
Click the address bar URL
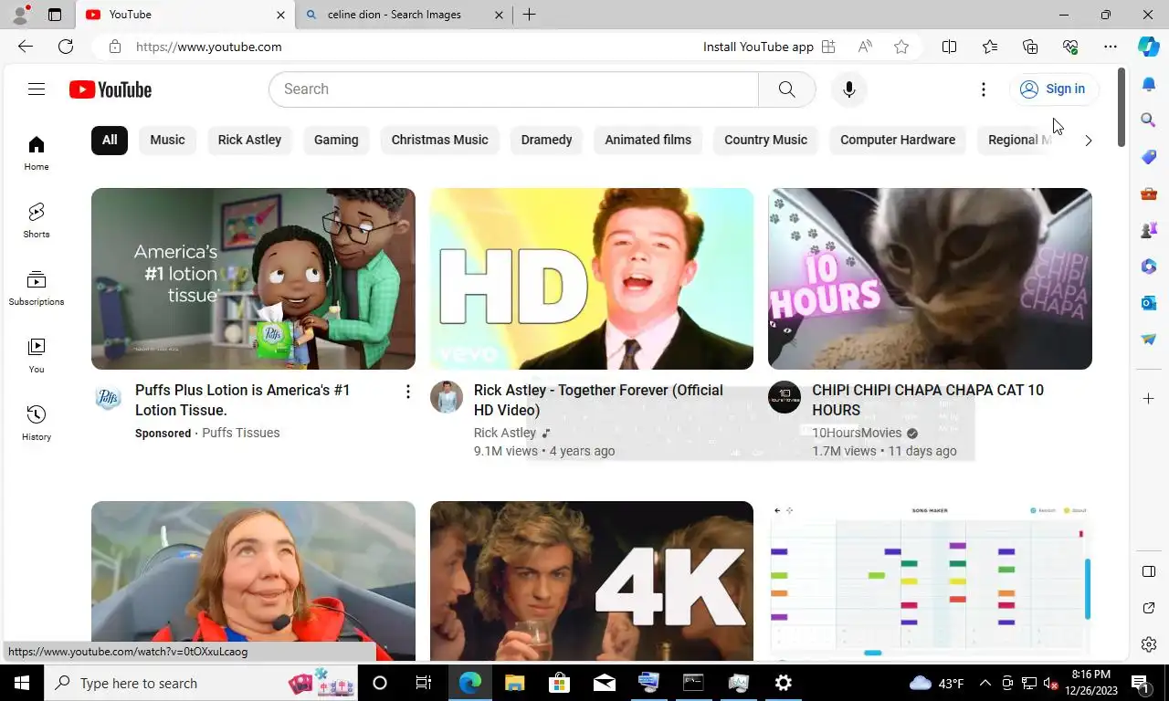[x=209, y=47]
